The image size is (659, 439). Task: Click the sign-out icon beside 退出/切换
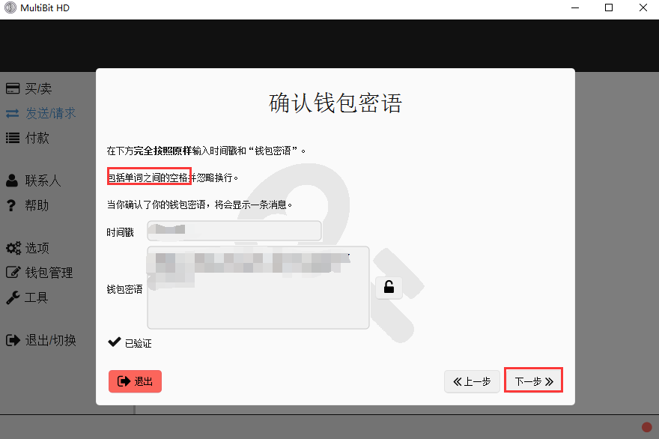click(13, 340)
